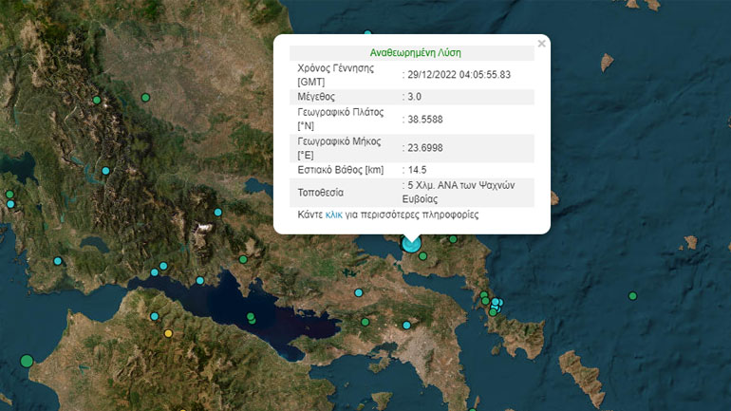Close the earthquake info popup
The image size is (731, 411).
[541, 44]
